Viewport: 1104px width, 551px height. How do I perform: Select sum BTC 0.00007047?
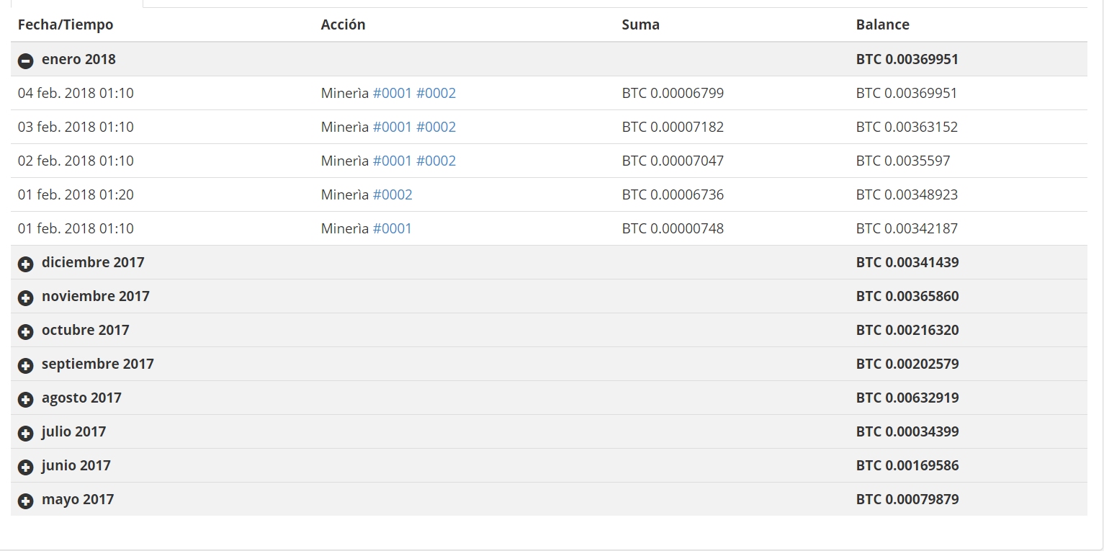tap(673, 161)
